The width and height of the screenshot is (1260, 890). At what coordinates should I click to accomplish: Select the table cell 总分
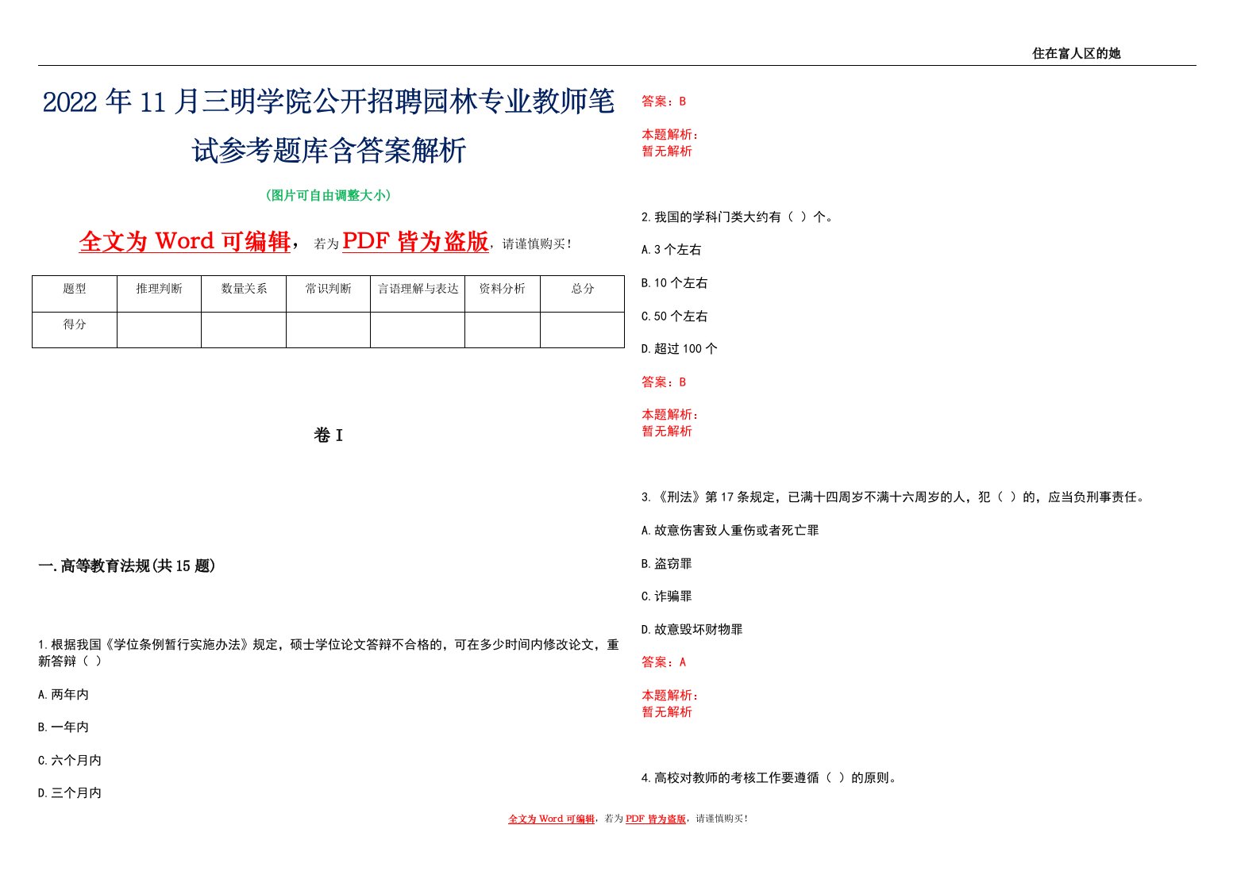point(583,293)
